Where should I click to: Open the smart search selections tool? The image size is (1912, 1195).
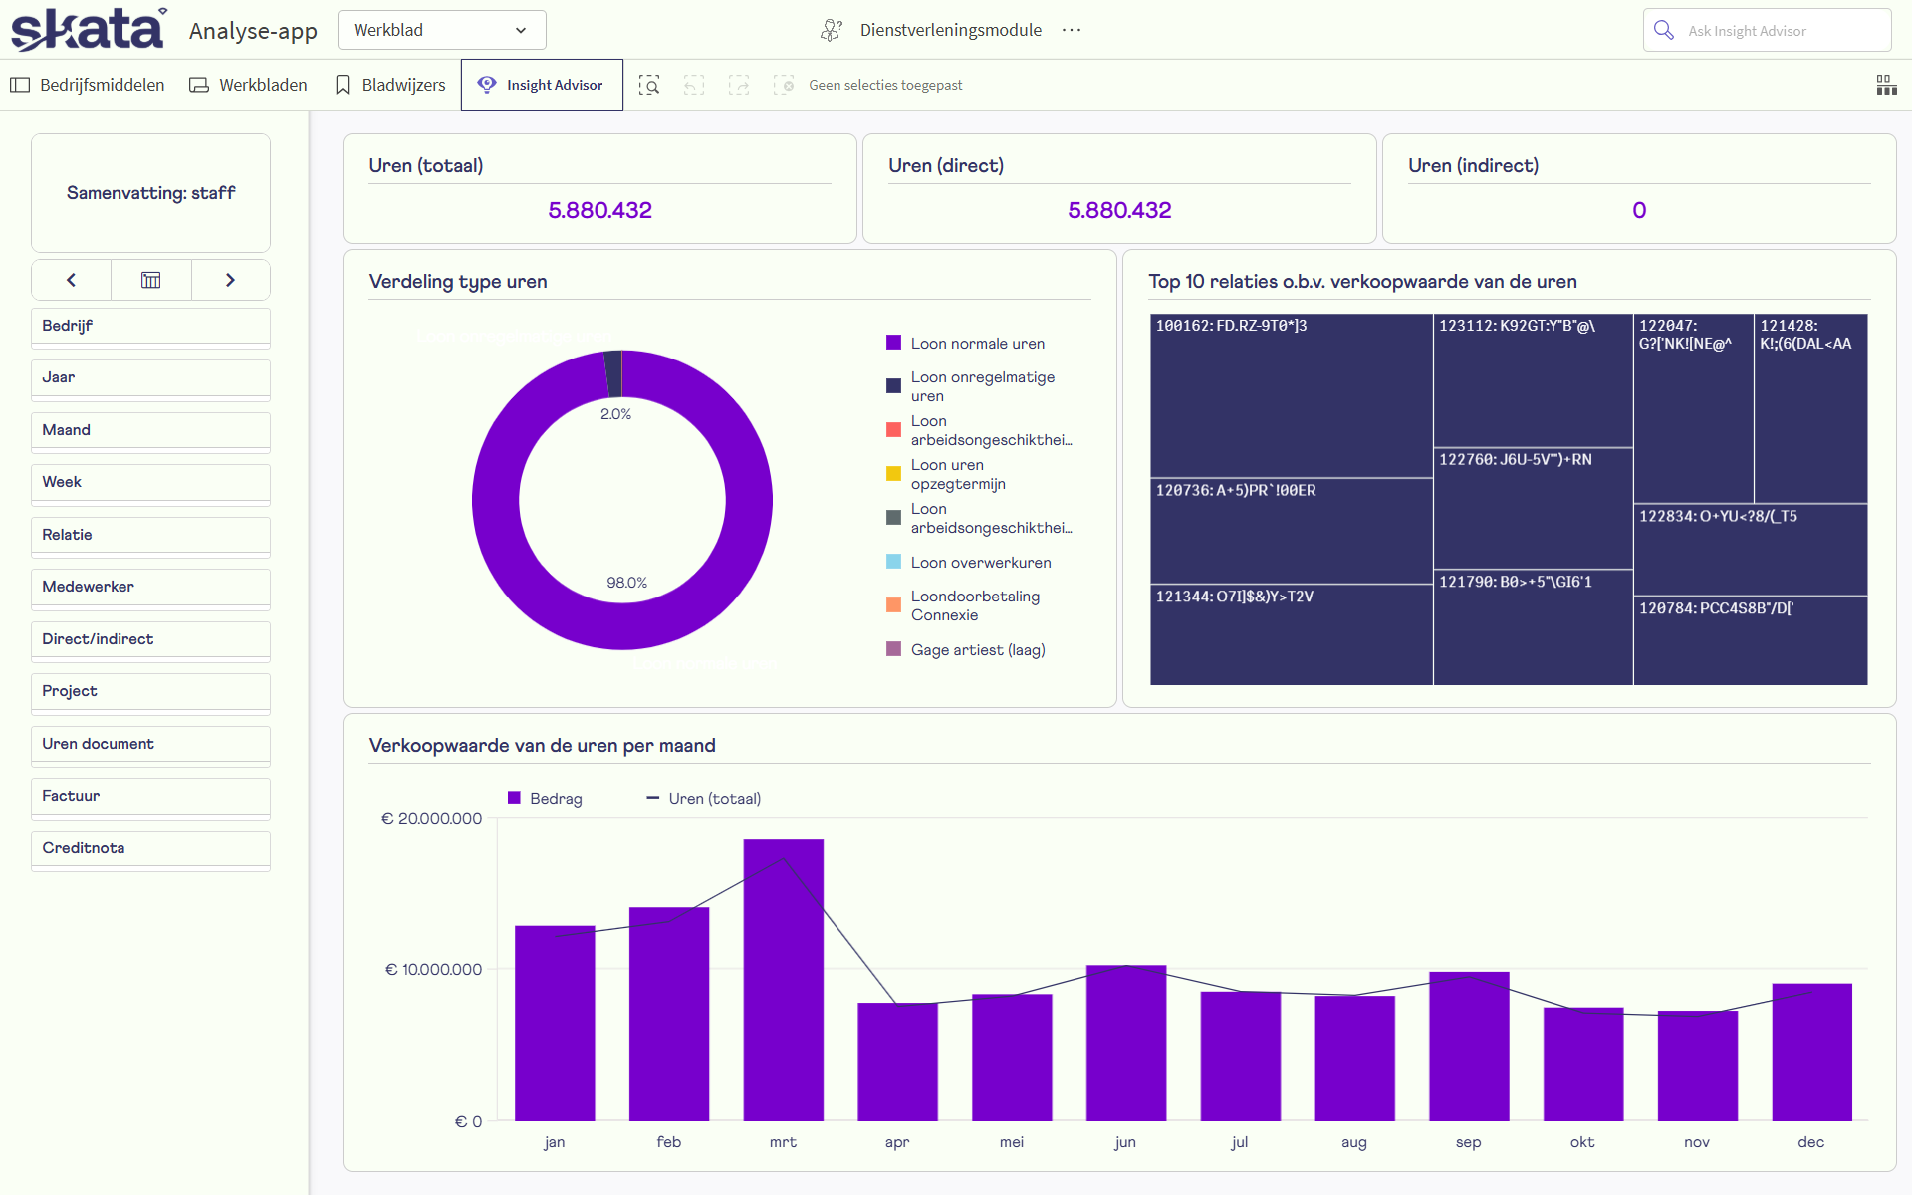pyautogui.click(x=649, y=85)
